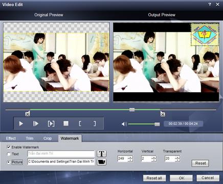Decrease the Vertical value with down arrow
Viewport: 223px width, 184px height.
(154, 160)
